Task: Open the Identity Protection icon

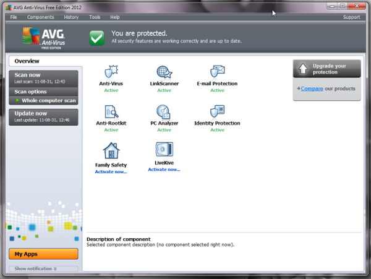Action: coord(217,111)
